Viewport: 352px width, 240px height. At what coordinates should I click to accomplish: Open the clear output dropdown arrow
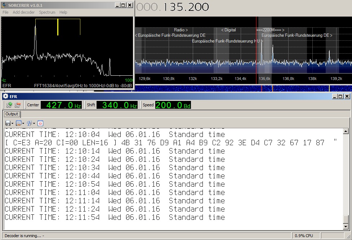[23, 124]
